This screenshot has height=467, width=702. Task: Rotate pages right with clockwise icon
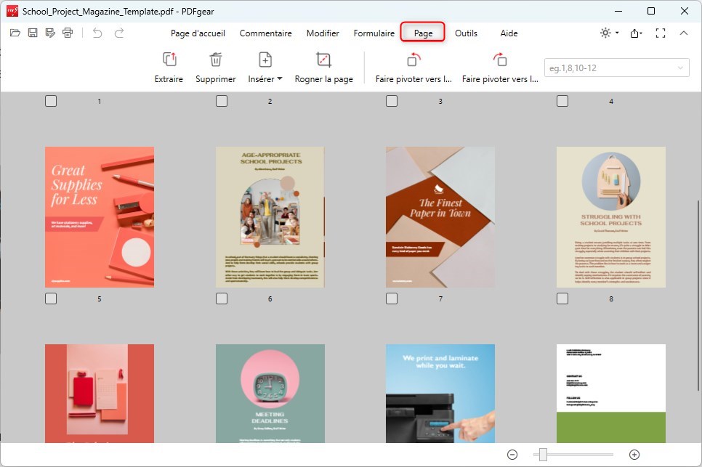(500, 60)
